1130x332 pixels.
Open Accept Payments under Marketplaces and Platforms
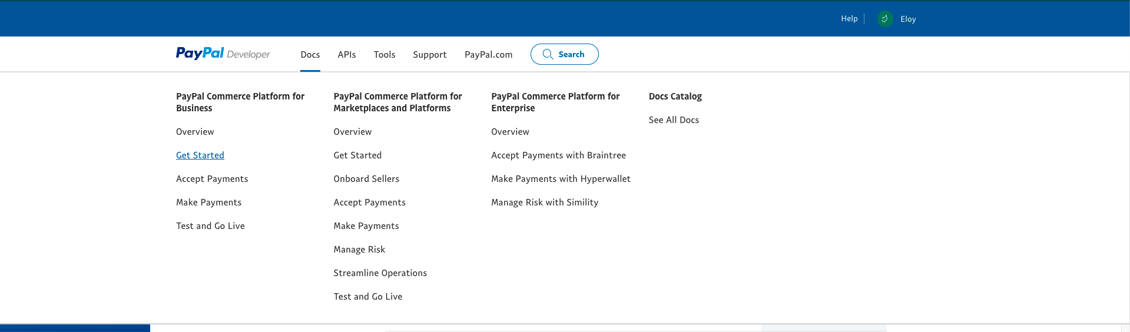(x=370, y=202)
